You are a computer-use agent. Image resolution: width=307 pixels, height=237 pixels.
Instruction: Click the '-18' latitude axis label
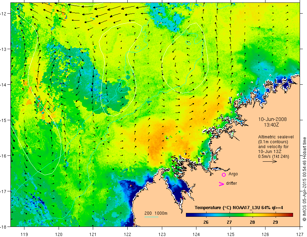click(x=4, y=227)
